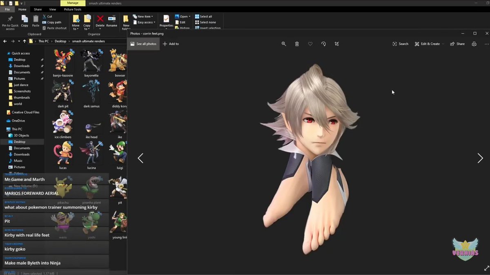Open Music under This PC
This screenshot has height=275, width=490.
click(18, 161)
